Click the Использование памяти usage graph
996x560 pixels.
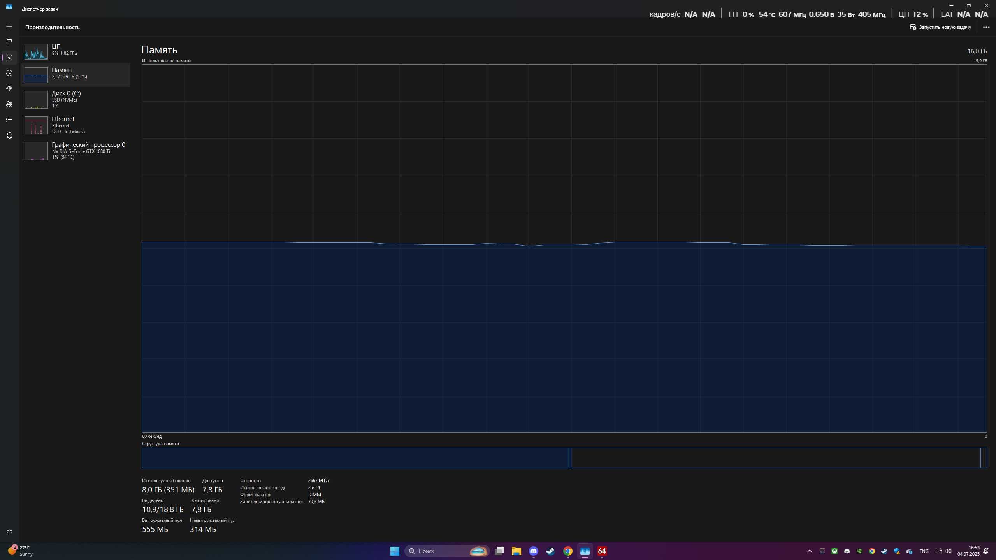click(x=564, y=248)
